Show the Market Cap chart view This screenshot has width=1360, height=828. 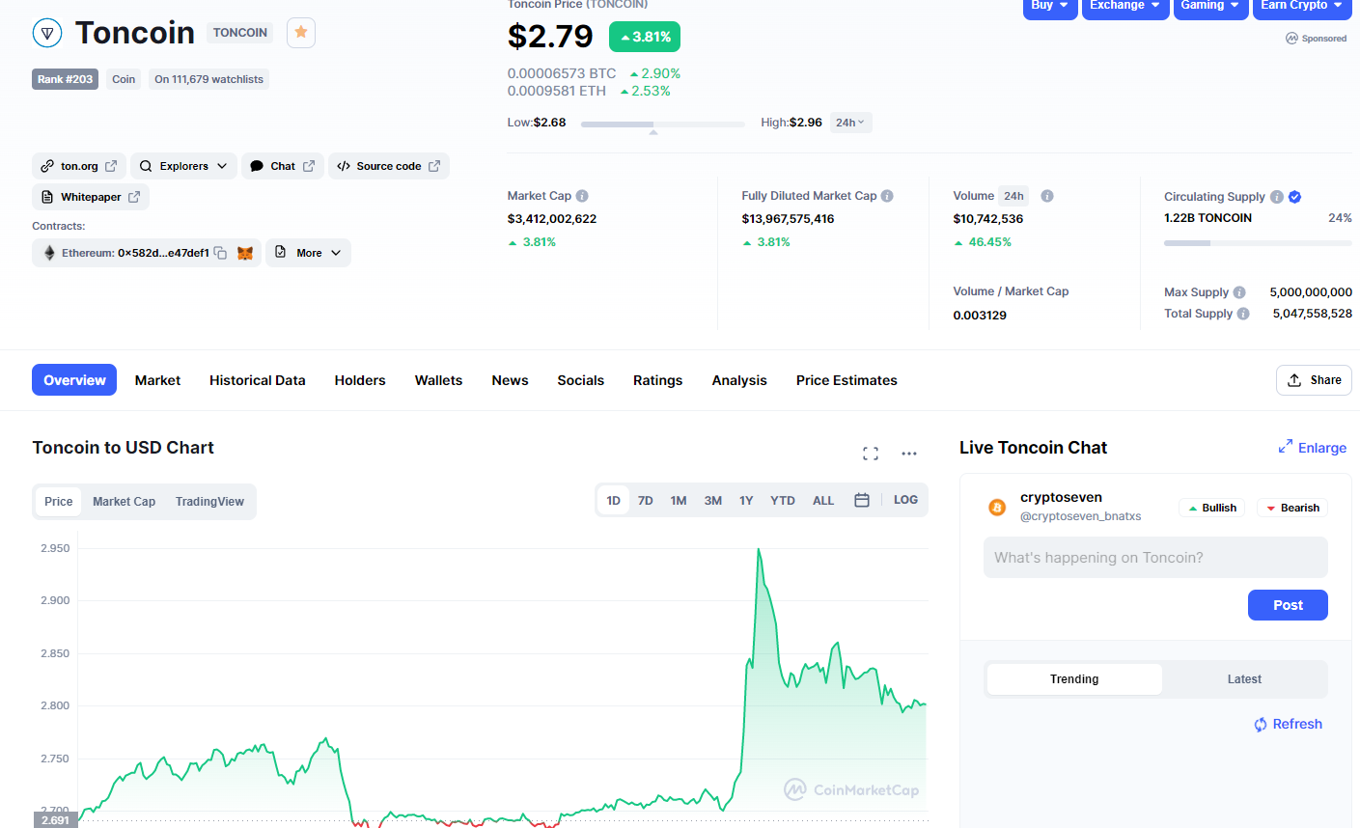pos(125,502)
